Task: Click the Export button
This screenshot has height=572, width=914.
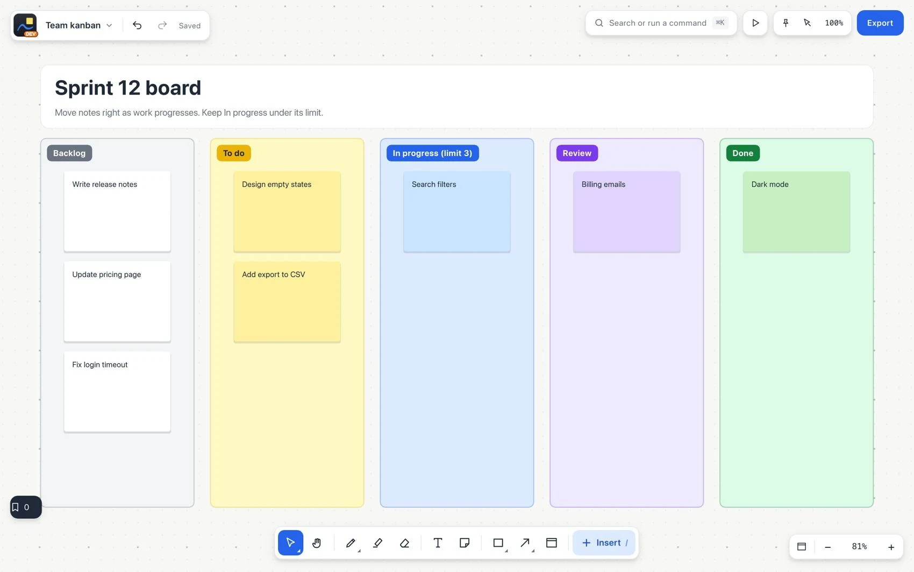Action: [880, 23]
